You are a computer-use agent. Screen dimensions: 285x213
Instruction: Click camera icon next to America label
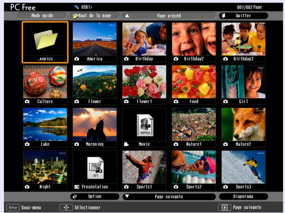(x=77, y=59)
